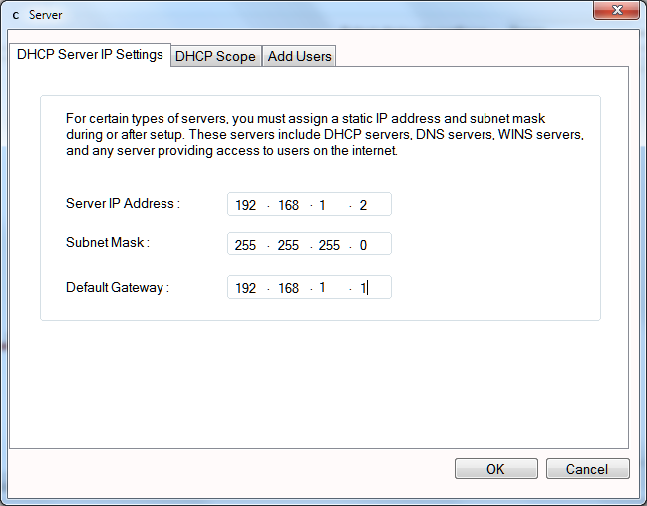Cancel the Server dialog
The width and height of the screenshot is (647, 506).
(x=587, y=469)
